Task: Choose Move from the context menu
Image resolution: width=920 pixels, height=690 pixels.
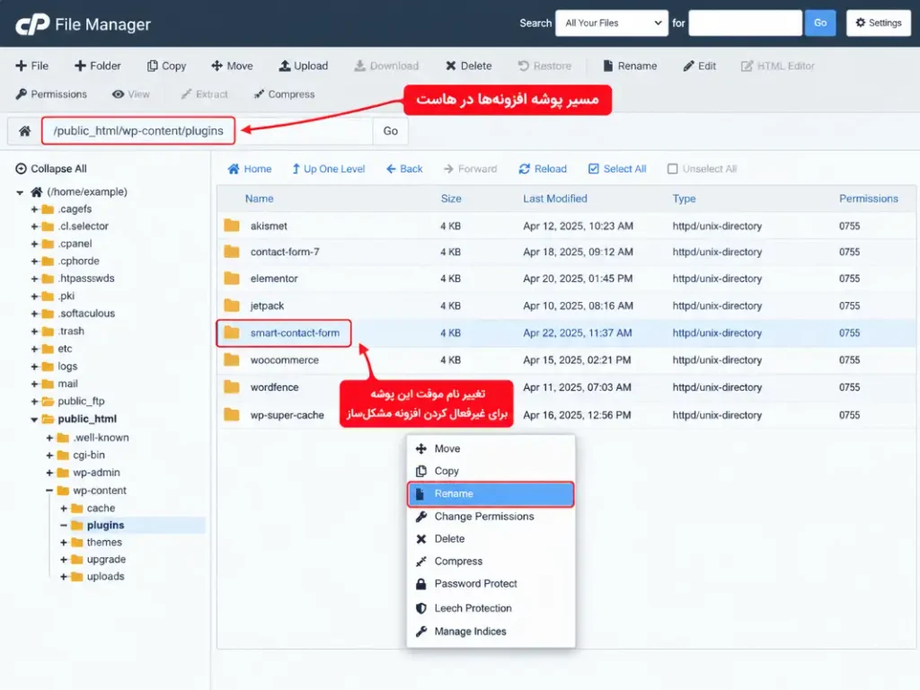Action: coord(491,449)
